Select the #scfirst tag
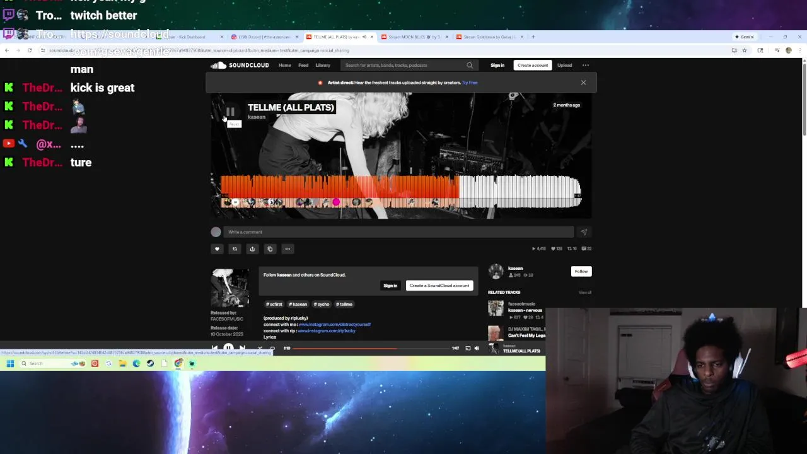This screenshot has height=454, width=807. (274, 304)
